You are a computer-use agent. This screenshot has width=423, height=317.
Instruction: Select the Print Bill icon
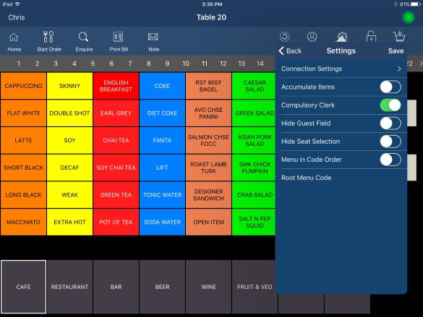click(x=118, y=37)
